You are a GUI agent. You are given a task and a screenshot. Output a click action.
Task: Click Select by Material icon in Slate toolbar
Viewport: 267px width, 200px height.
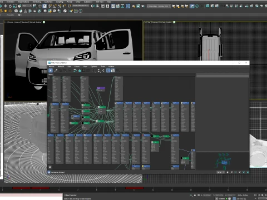[x=117, y=71]
